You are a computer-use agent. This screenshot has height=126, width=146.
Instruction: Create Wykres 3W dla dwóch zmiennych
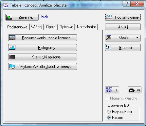pos(43,67)
